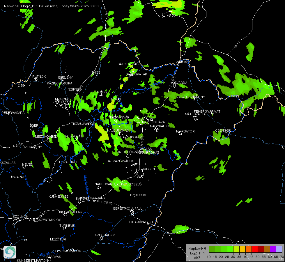Screen dimensions: 285x262
Task: Click the MISKOLC city label
Action: tap(62, 99)
